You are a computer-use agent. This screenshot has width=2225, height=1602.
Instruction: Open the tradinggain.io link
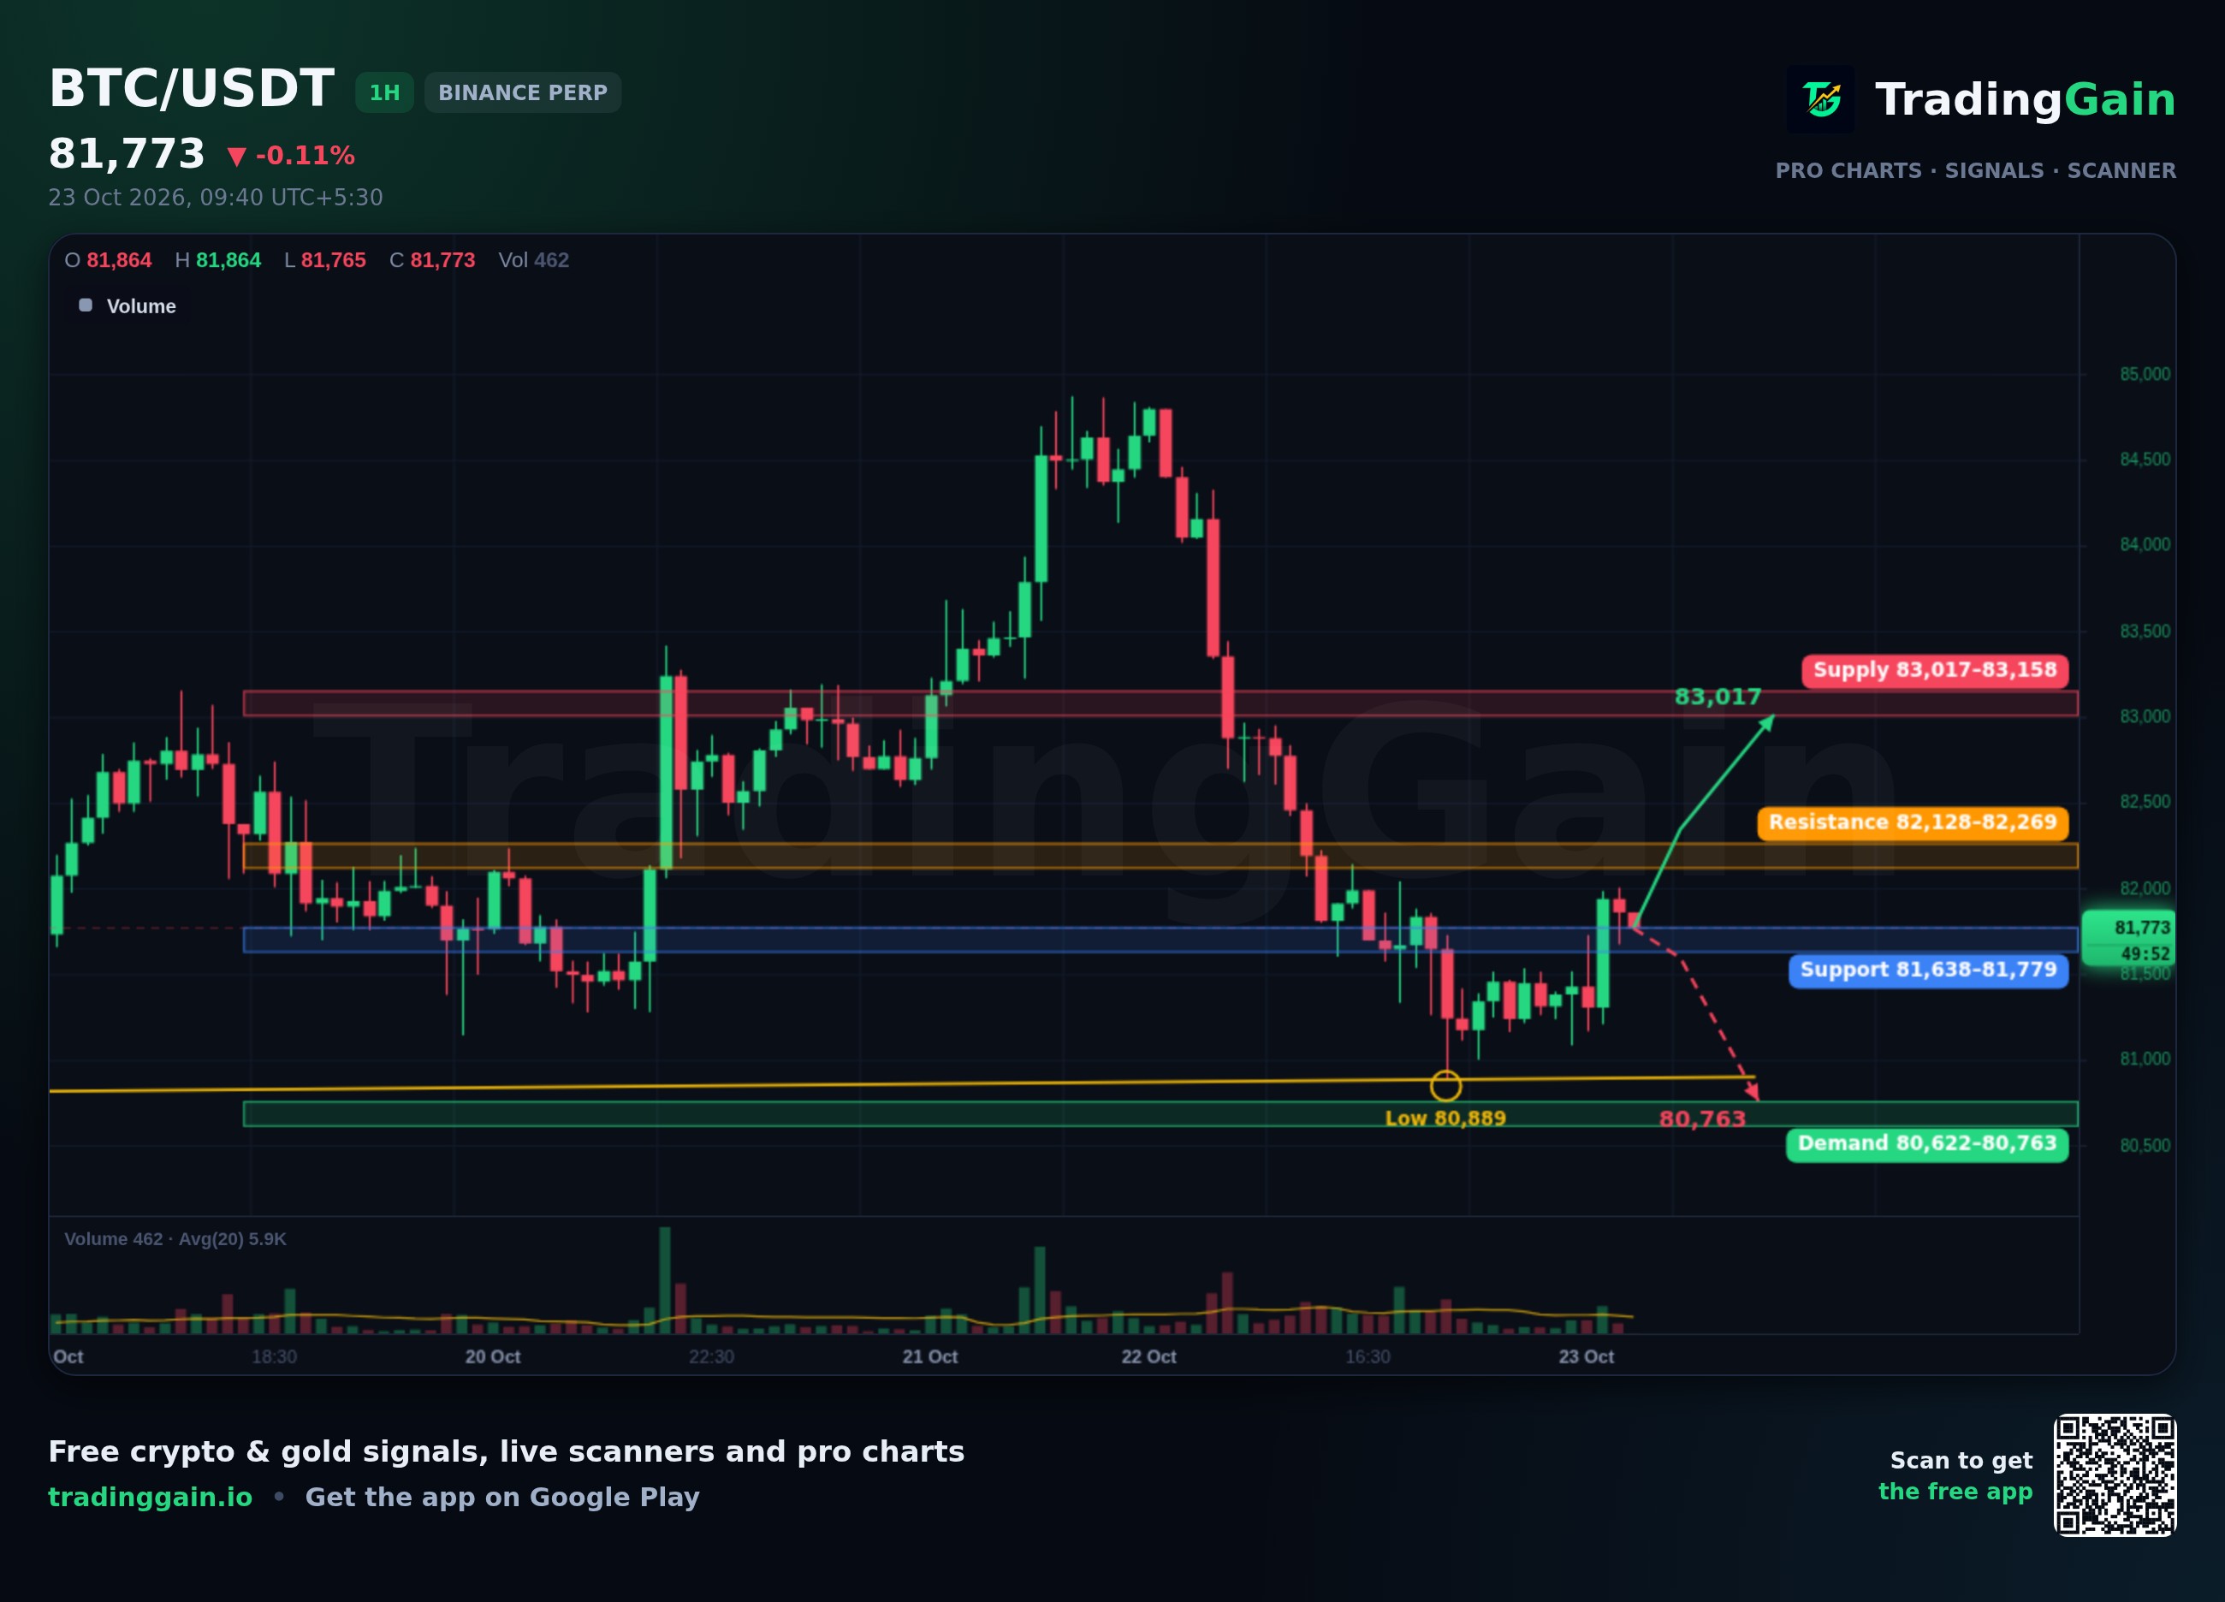[x=150, y=1497]
